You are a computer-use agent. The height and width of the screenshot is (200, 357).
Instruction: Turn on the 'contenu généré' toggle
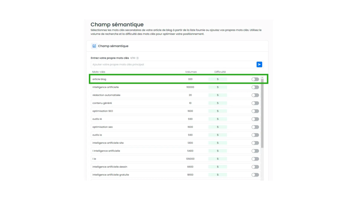click(x=255, y=103)
